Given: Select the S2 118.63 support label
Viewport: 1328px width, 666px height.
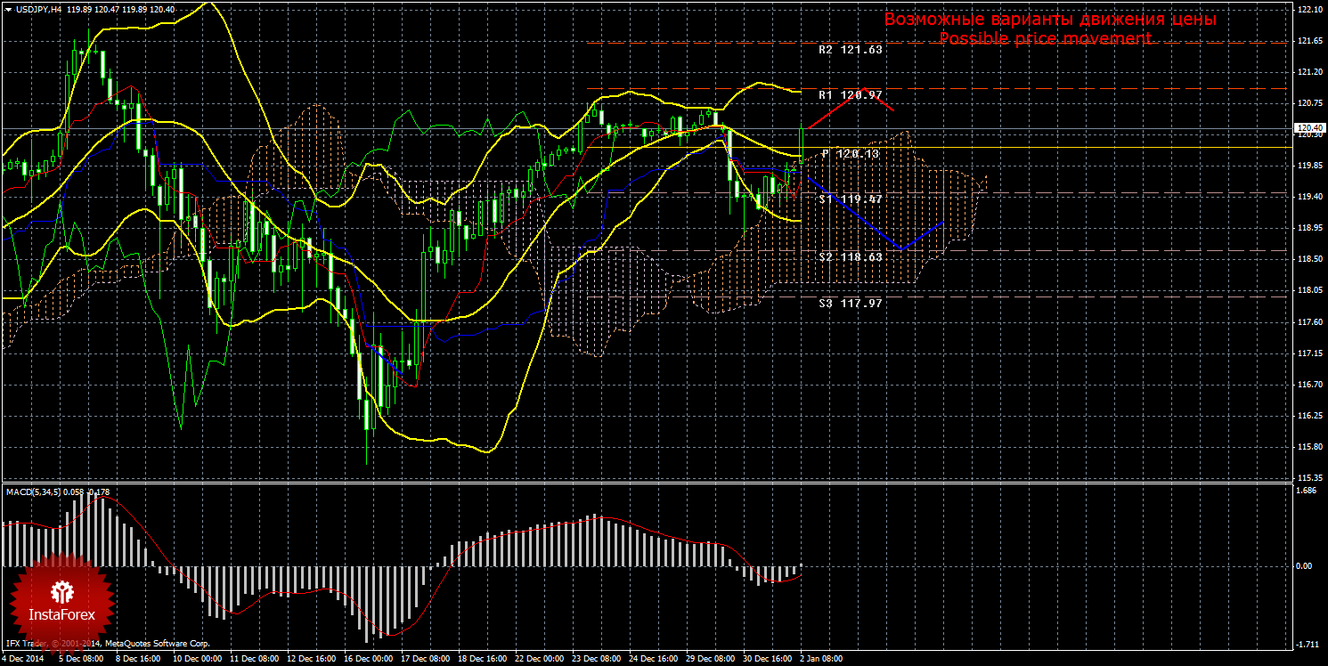Looking at the screenshot, I should (850, 256).
